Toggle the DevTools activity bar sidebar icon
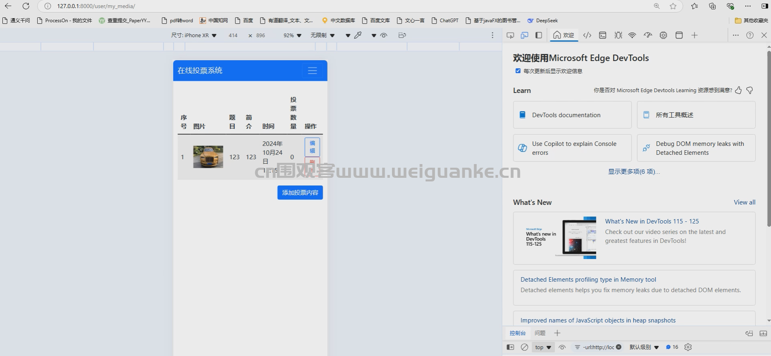 (539, 35)
